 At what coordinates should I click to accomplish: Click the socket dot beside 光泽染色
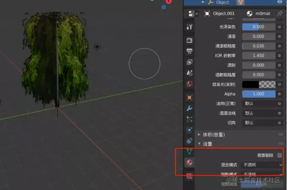(x=279, y=27)
